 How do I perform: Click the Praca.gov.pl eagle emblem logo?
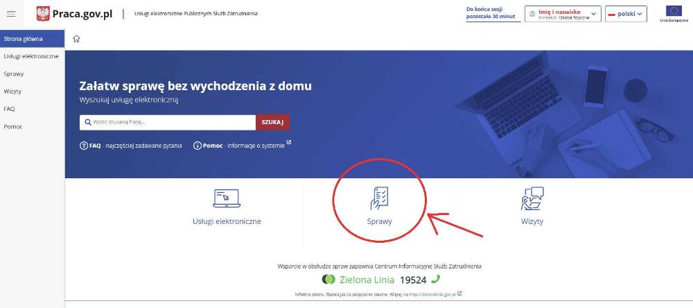click(x=43, y=14)
